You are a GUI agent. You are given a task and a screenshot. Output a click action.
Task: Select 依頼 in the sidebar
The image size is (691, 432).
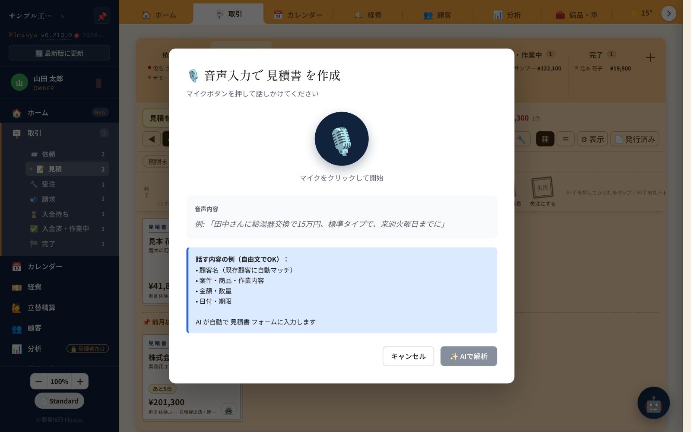coord(67,154)
